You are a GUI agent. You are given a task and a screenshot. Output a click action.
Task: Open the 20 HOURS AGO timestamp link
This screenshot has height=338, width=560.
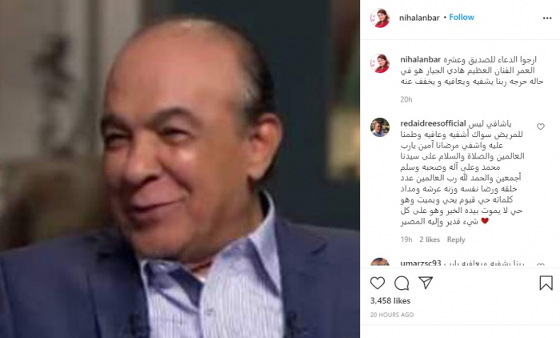point(392,315)
